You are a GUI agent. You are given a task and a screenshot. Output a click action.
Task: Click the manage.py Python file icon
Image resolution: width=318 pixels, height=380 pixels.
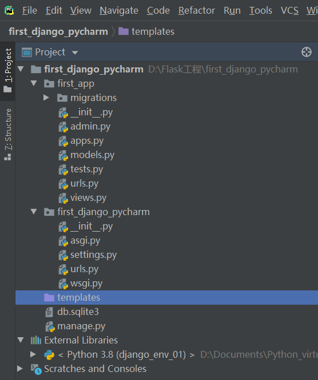click(50, 326)
